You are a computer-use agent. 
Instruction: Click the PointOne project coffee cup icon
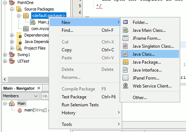coord(12,2)
